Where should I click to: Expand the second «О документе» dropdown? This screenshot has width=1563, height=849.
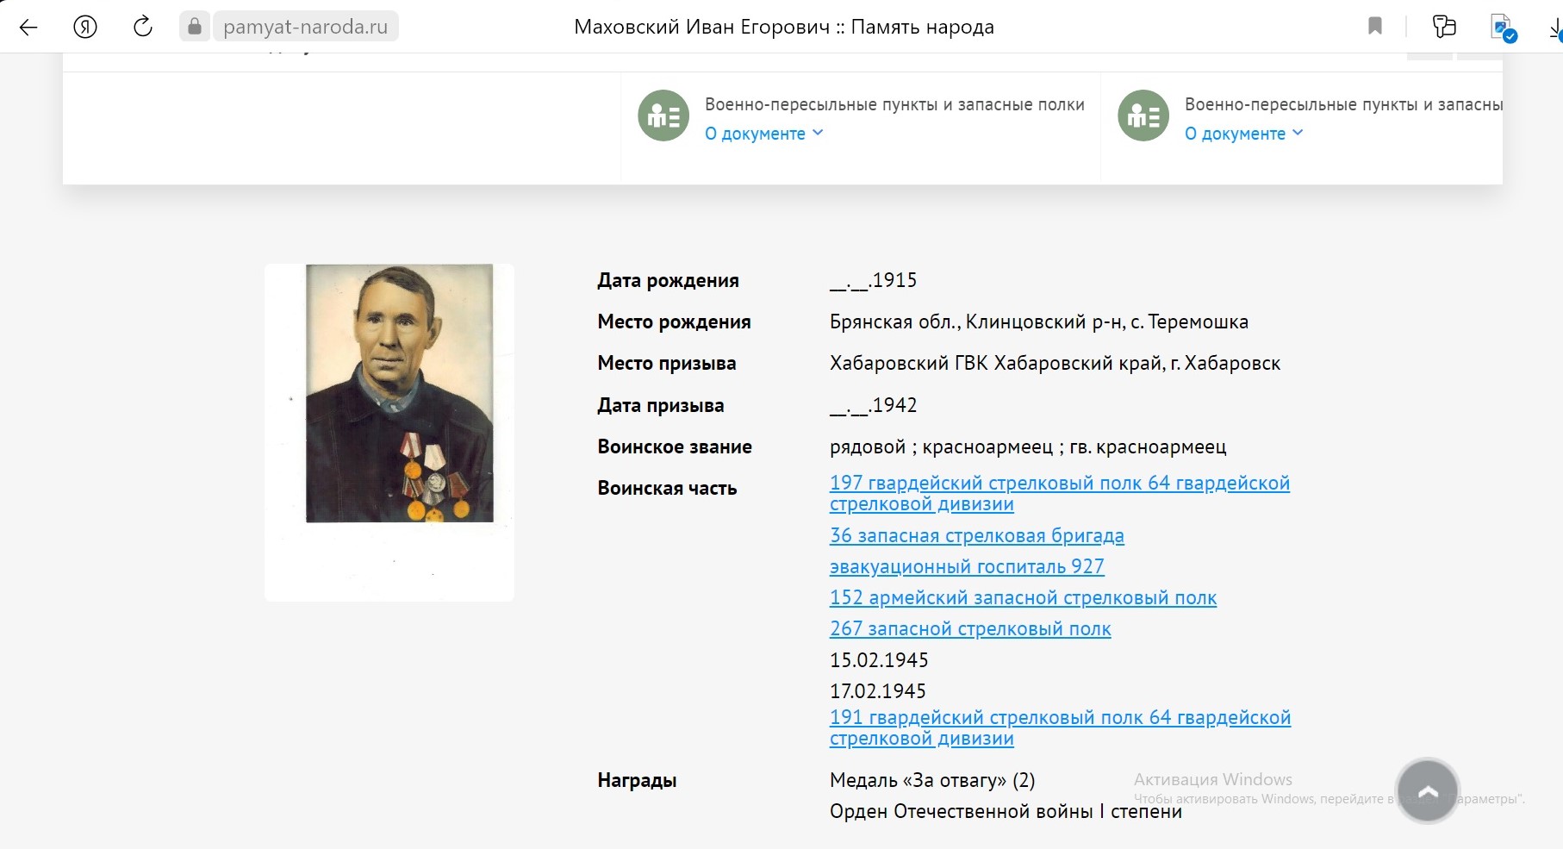click(1244, 134)
